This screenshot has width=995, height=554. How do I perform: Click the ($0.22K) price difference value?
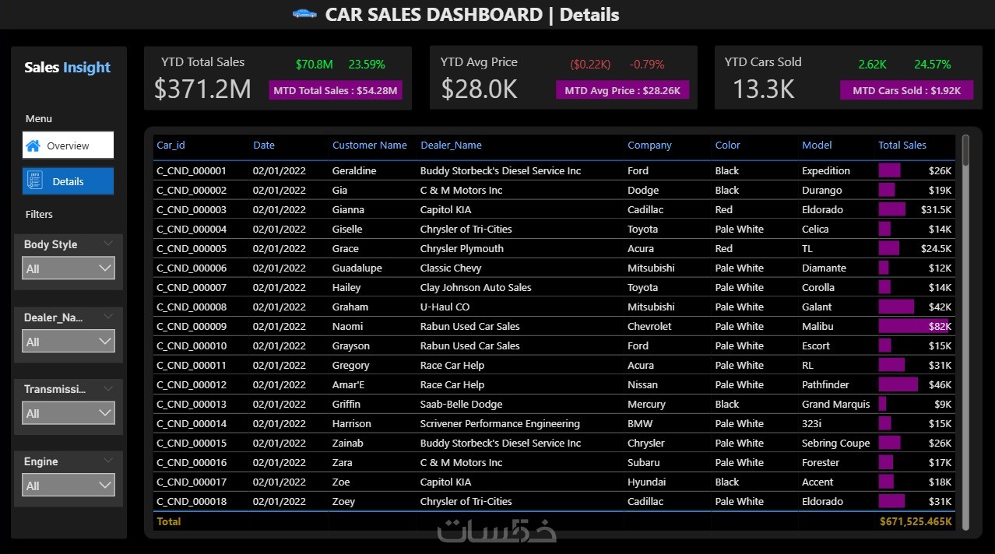click(x=590, y=64)
